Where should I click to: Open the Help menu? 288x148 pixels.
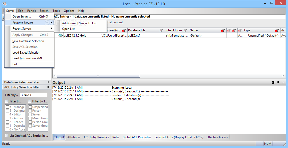click(x=81, y=11)
